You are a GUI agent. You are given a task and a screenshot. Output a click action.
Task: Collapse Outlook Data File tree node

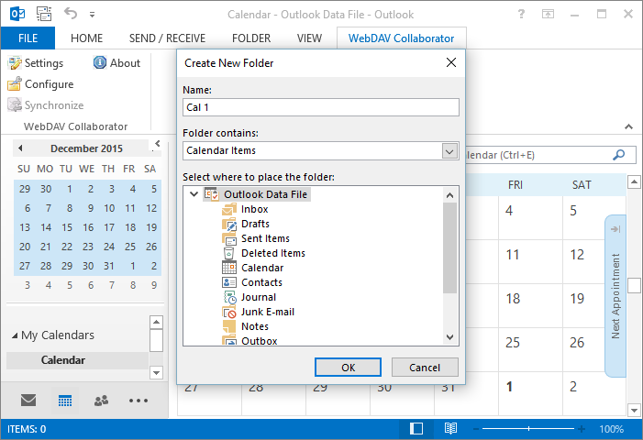click(x=194, y=194)
